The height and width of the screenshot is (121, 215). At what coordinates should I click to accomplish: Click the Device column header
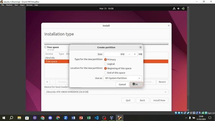pos(49,54)
